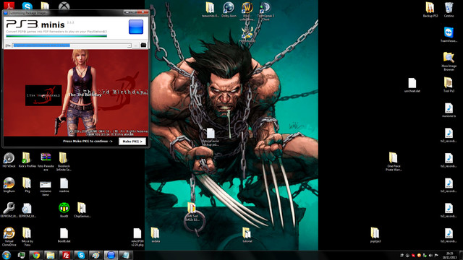
Task: Open the tutorial folder on desktop
Action: click(247, 235)
